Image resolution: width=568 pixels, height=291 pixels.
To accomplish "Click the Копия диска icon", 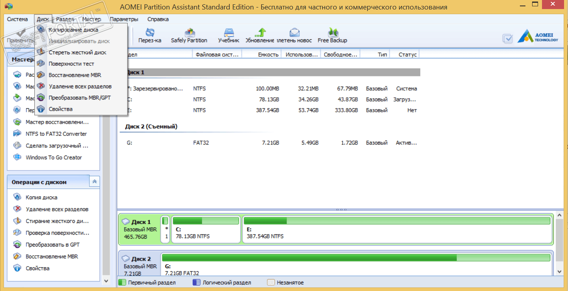I will tap(17, 197).
